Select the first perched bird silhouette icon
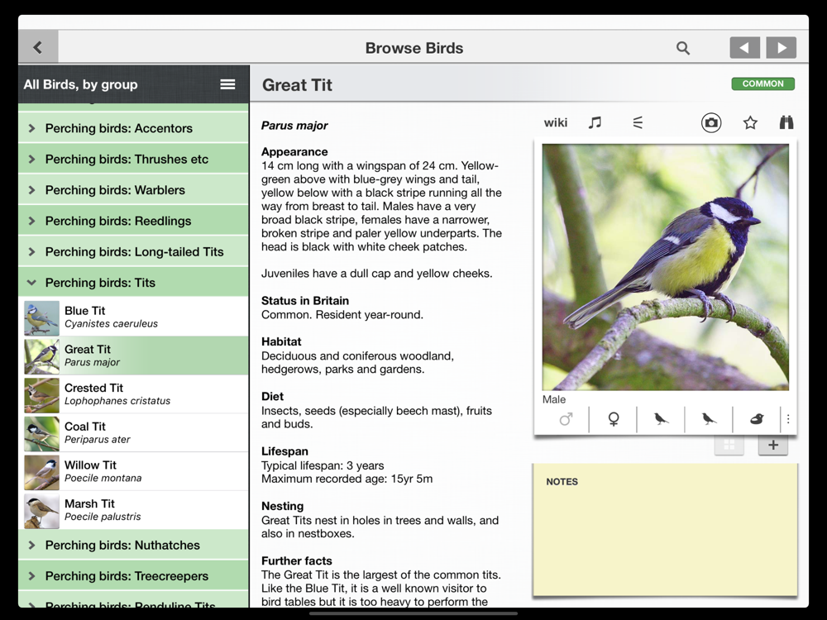The image size is (827, 620). click(x=661, y=420)
